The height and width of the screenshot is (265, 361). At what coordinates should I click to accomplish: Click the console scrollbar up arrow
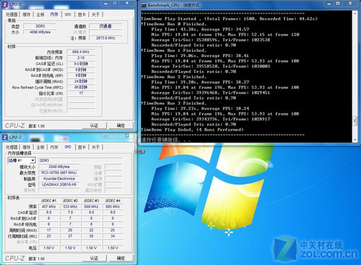click(x=355, y=14)
